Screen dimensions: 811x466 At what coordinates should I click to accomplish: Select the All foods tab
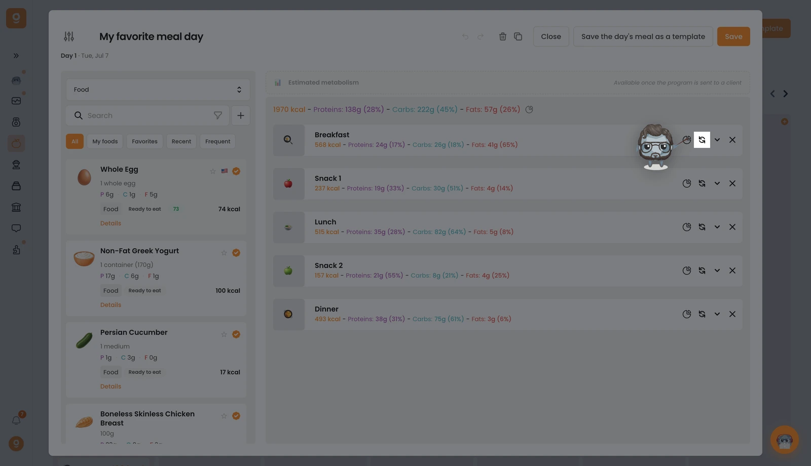point(75,141)
